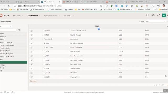Select PROJECT_COMMENTS table in list

pyautogui.click(x=13, y=42)
